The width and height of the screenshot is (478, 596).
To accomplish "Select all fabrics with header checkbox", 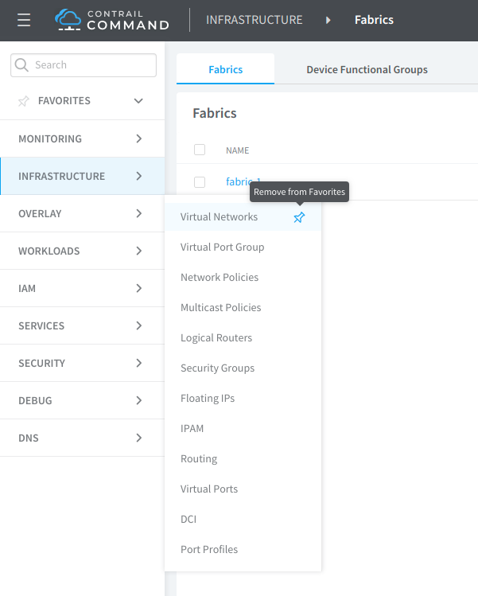I will [200, 150].
